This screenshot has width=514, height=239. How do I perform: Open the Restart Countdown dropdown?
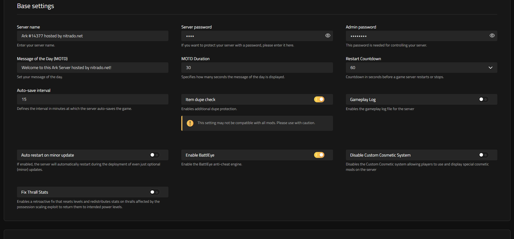click(421, 67)
